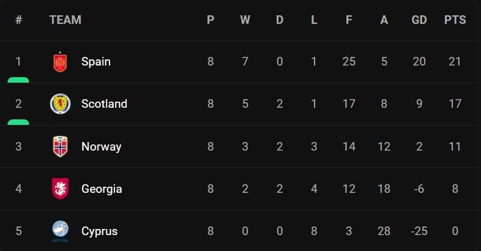Click the green qualification marker under Spain's rank
481x251 pixels.
(18, 80)
